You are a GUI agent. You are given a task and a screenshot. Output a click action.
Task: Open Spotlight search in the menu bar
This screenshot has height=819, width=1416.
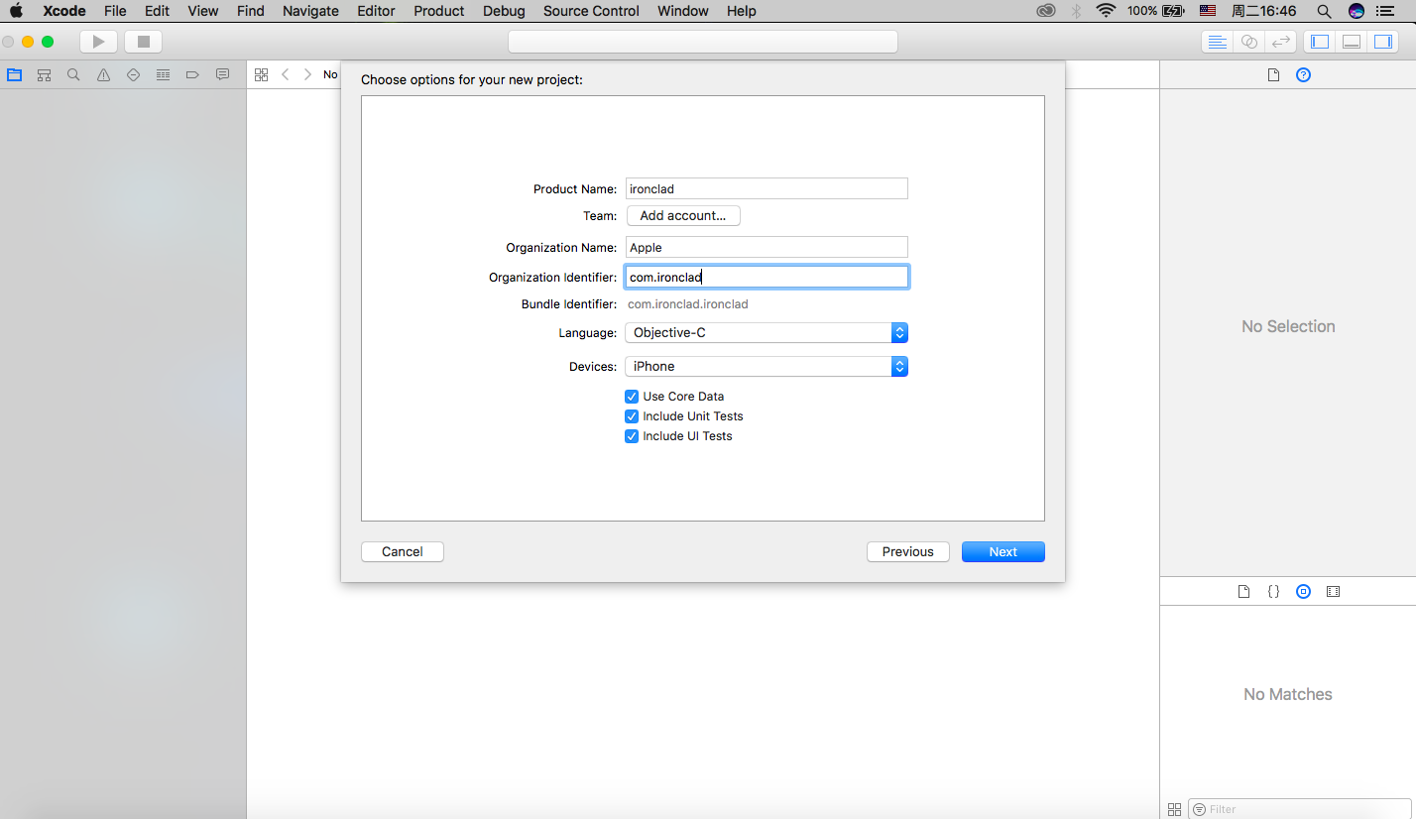coord(1324,11)
